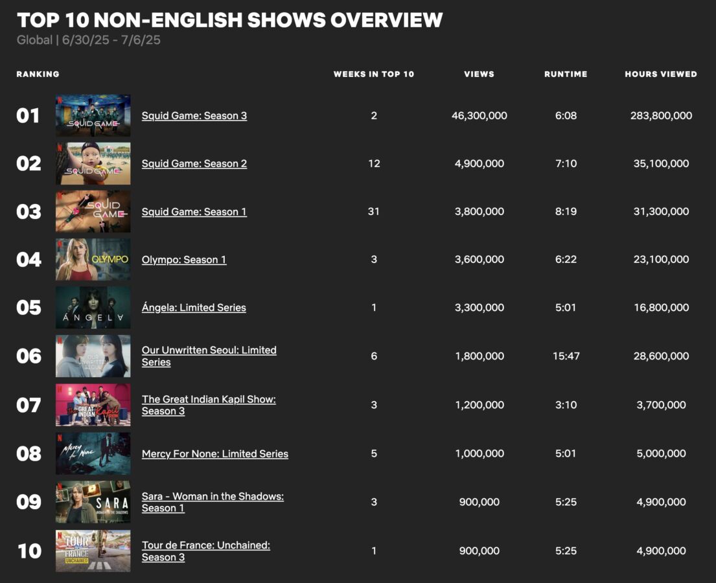Click the Sara poster thumbnail
The height and width of the screenshot is (583, 716).
tap(93, 502)
